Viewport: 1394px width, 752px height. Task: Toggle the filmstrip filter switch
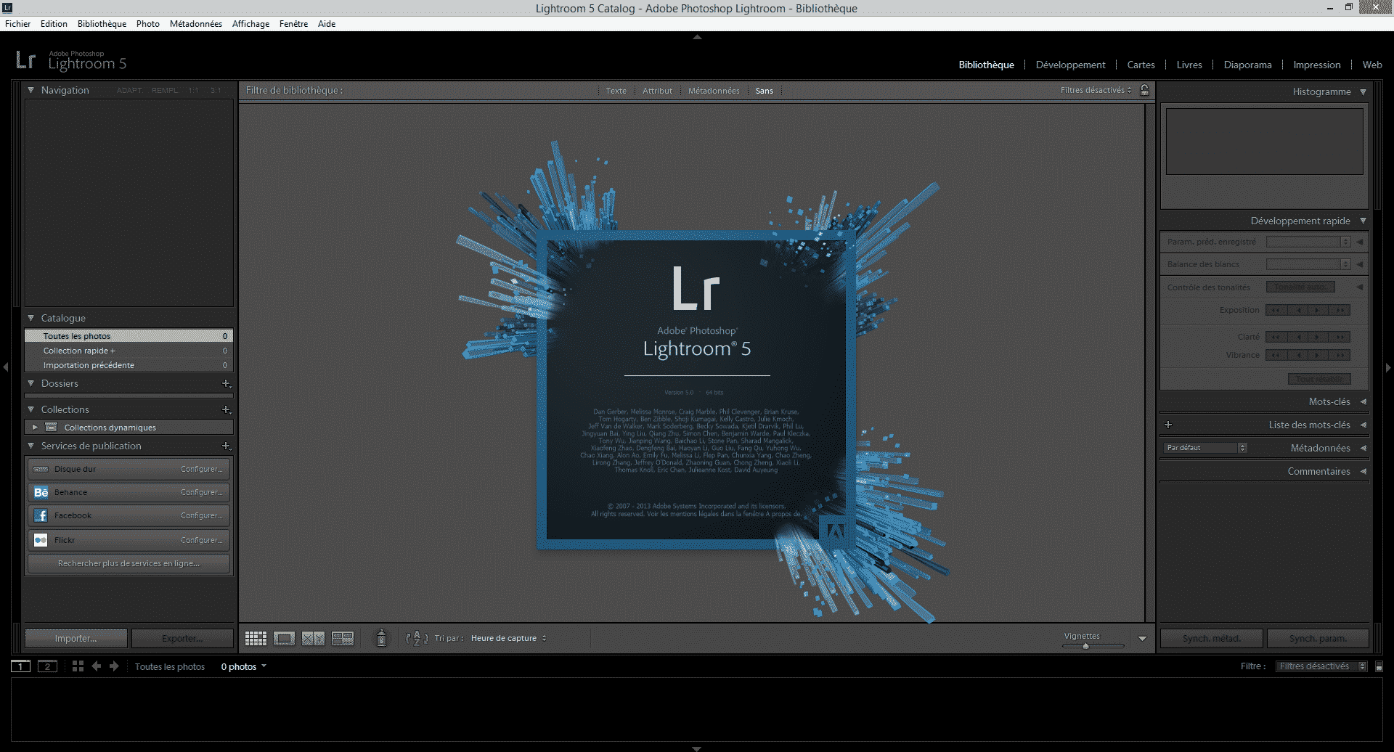[1379, 666]
